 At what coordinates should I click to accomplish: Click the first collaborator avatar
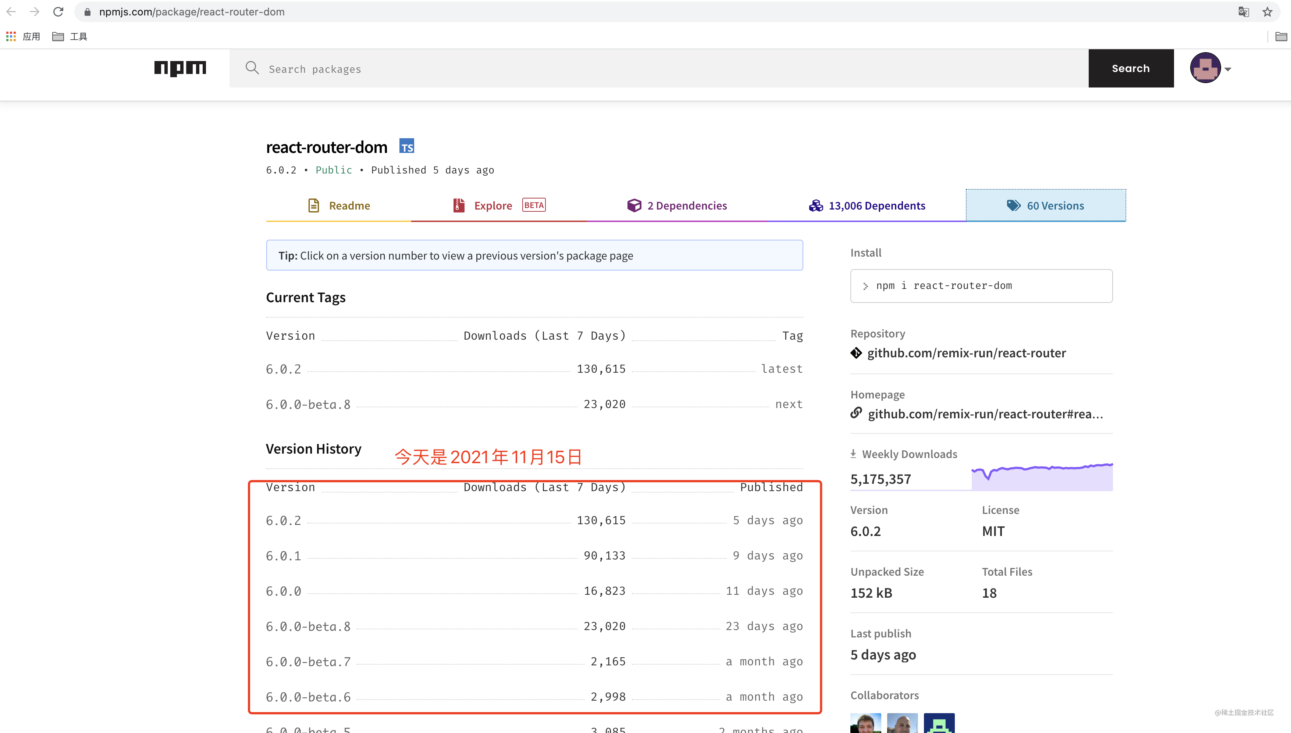click(x=865, y=723)
